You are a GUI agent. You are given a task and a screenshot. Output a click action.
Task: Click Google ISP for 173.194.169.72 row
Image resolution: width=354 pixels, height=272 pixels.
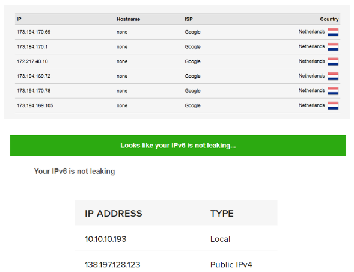[x=192, y=76]
